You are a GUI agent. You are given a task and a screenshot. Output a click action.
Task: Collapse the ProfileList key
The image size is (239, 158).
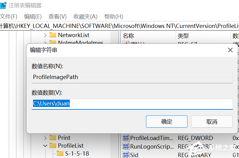click(45, 146)
